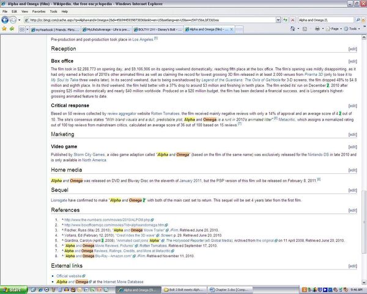Viewport: 367px width, 294px height.
Task: Click the Add to Favorites icon
Action: pos(12,29)
